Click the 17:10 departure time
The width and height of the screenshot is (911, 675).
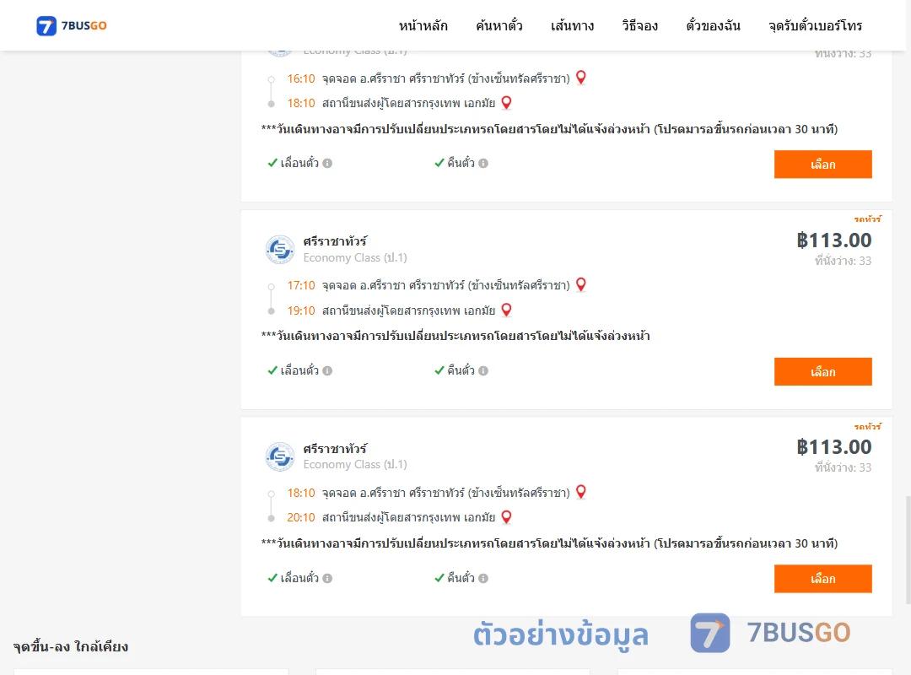click(301, 285)
